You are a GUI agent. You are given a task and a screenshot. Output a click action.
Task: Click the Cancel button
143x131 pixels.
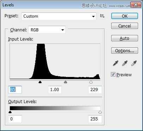125,26
